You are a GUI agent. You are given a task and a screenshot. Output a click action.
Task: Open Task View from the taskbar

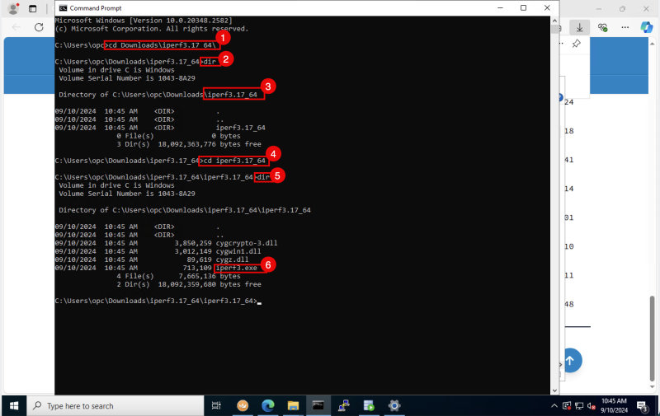(x=216, y=405)
